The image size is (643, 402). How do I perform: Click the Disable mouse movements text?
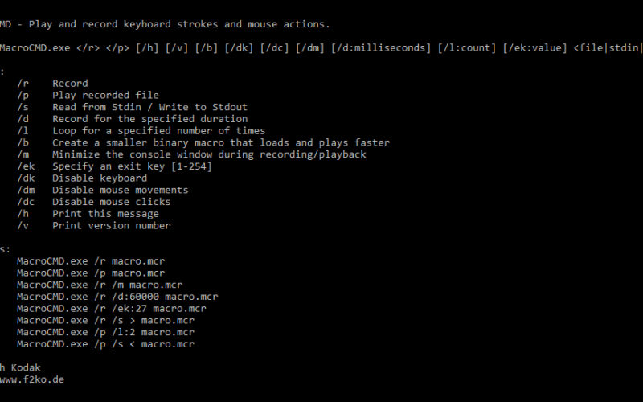[x=120, y=190]
